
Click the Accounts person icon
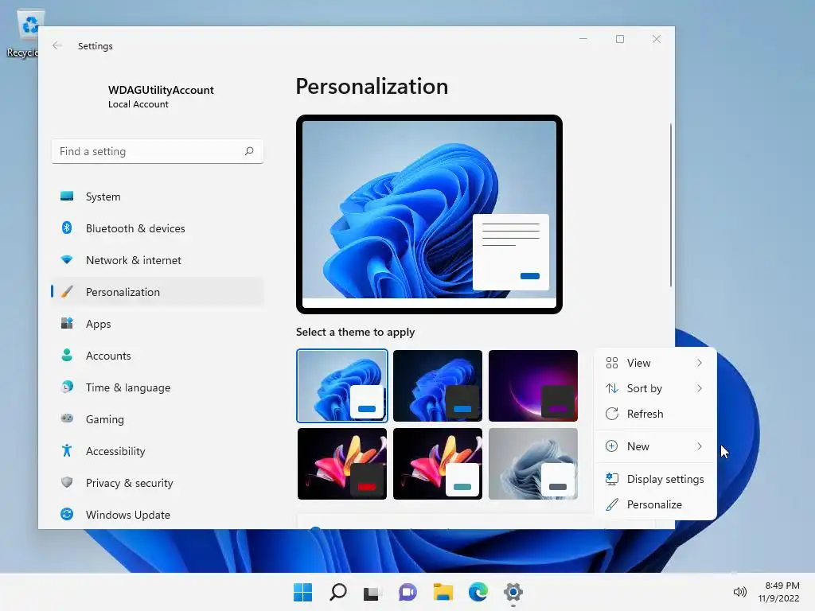67,355
